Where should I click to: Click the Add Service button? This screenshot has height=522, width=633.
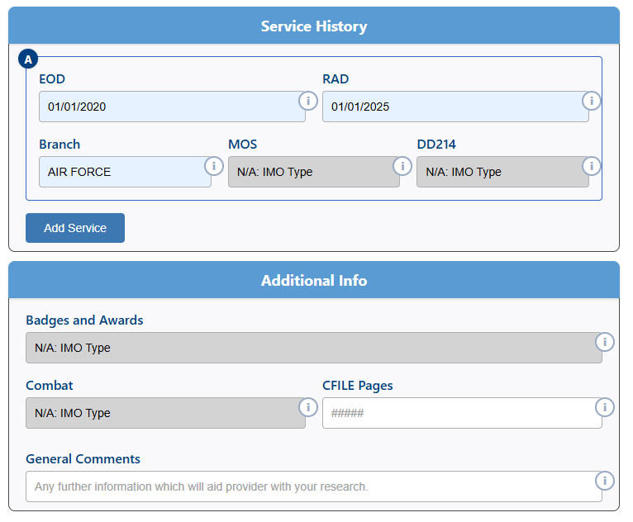[75, 228]
